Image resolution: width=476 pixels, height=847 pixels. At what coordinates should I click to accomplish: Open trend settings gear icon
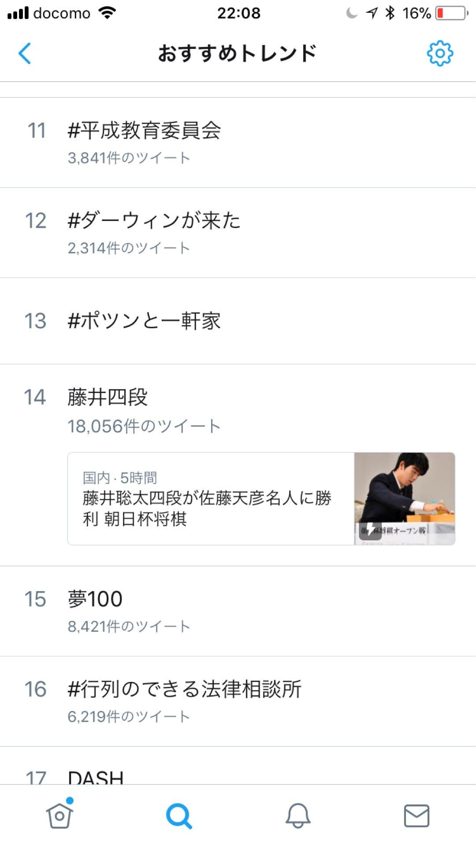pyautogui.click(x=440, y=53)
